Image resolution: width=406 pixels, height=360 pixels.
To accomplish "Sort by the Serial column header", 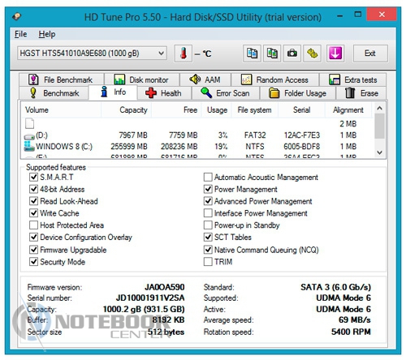I will (x=301, y=110).
